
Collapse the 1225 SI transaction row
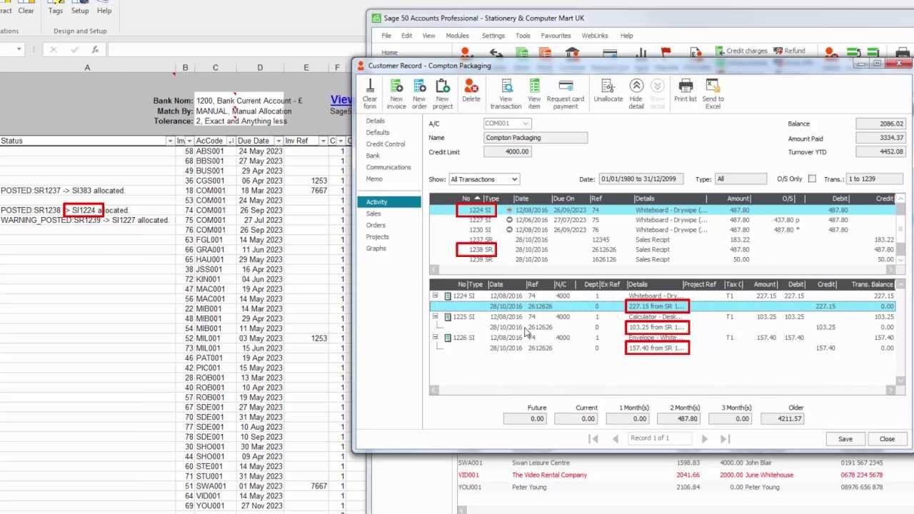point(435,316)
